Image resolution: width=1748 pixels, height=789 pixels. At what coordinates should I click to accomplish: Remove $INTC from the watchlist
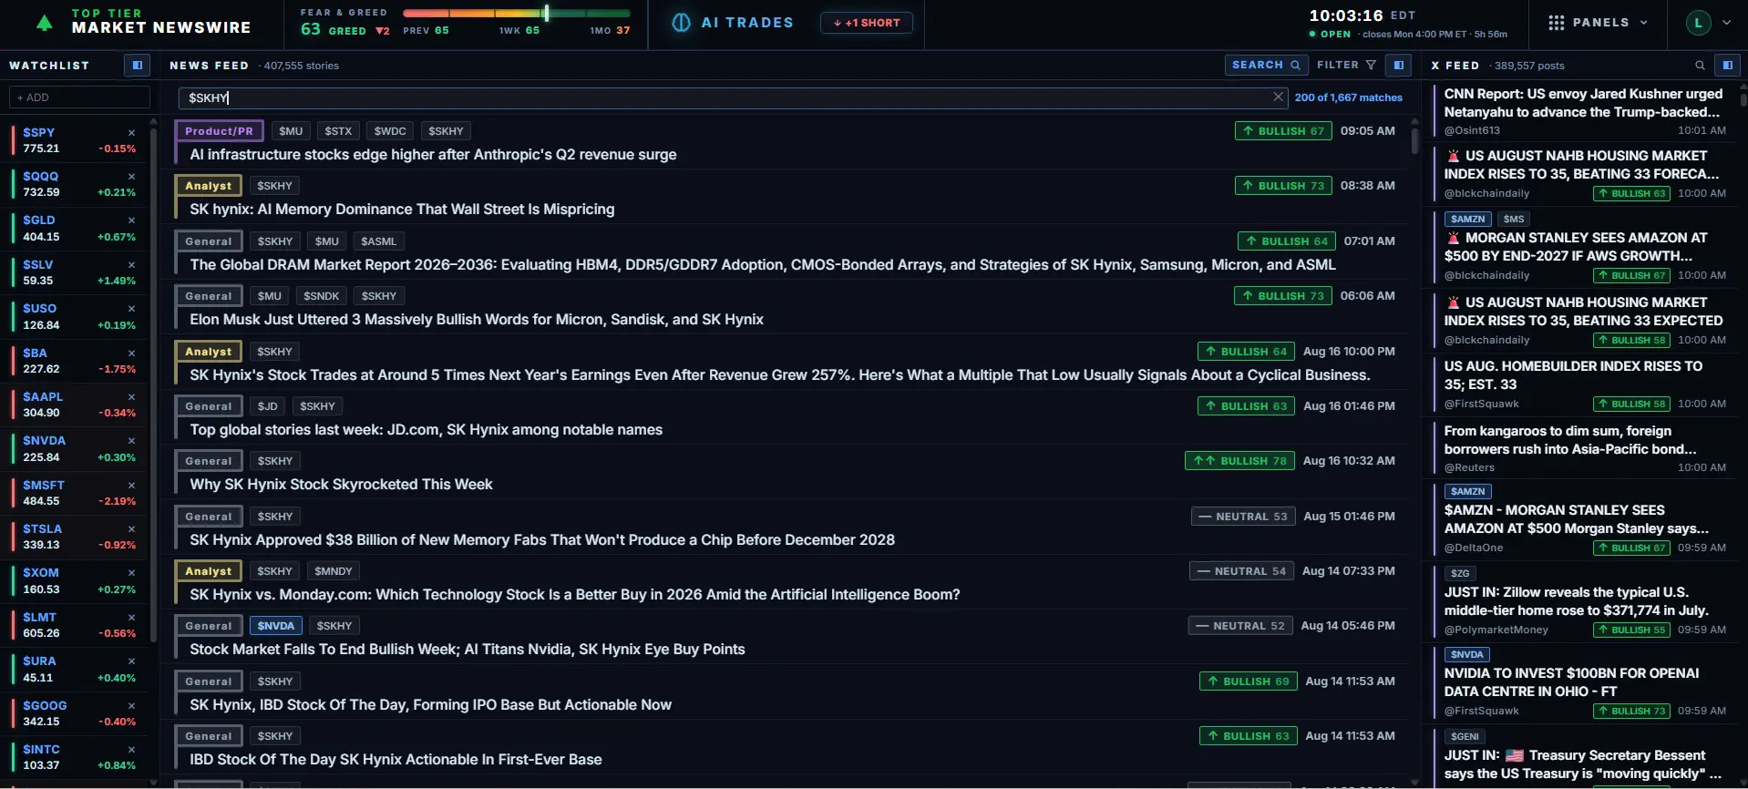coord(131,750)
